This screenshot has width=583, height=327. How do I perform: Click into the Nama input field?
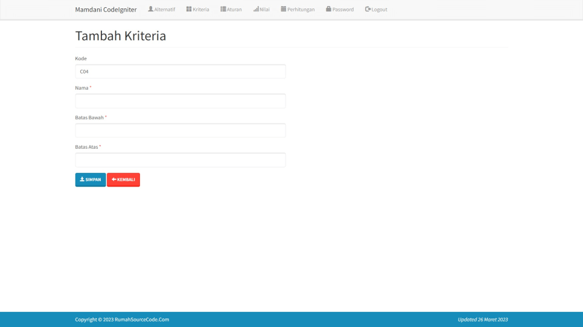click(x=180, y=101)
